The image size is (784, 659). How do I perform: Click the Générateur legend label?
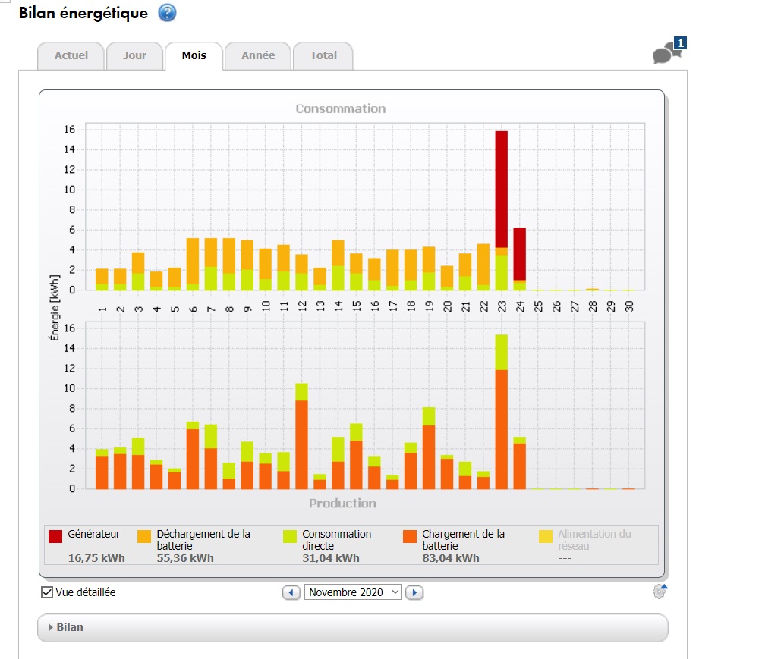(93, 534)
